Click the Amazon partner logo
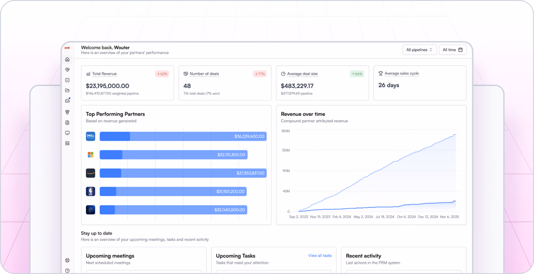The image size is (534, 274). click(91, 173)
